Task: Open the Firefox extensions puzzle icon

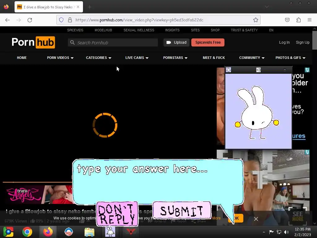Action: (298, 20)
